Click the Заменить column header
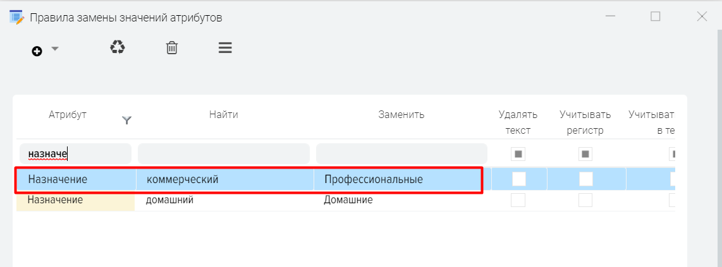 (x=401, y=115)
